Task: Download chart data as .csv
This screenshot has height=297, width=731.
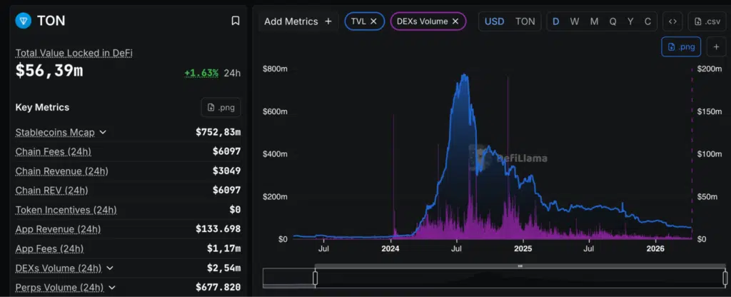Action: (x=707, y=21)
